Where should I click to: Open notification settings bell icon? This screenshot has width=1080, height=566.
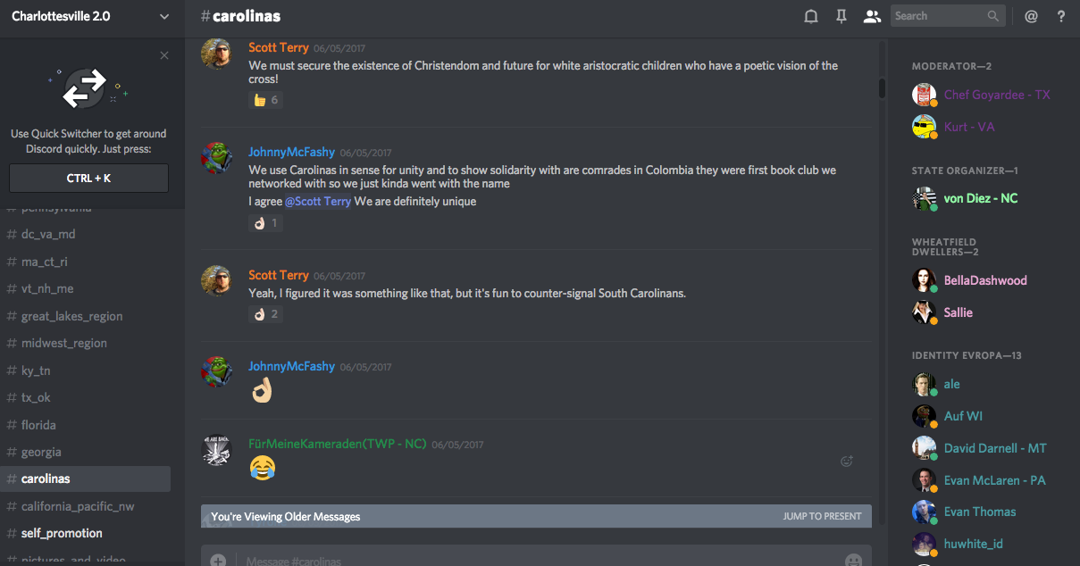[x=811, y=16]
